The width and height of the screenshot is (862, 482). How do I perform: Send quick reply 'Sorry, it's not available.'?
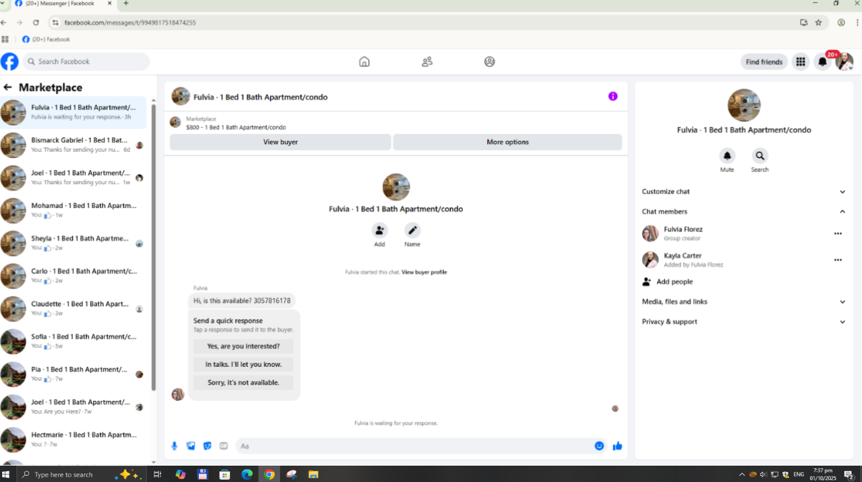(x=243, y=382)
